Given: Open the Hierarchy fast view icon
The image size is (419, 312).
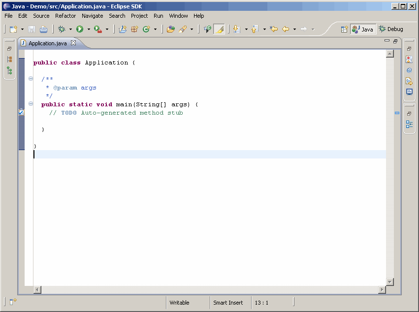Looking at the screenshot, I should [9, 70].
